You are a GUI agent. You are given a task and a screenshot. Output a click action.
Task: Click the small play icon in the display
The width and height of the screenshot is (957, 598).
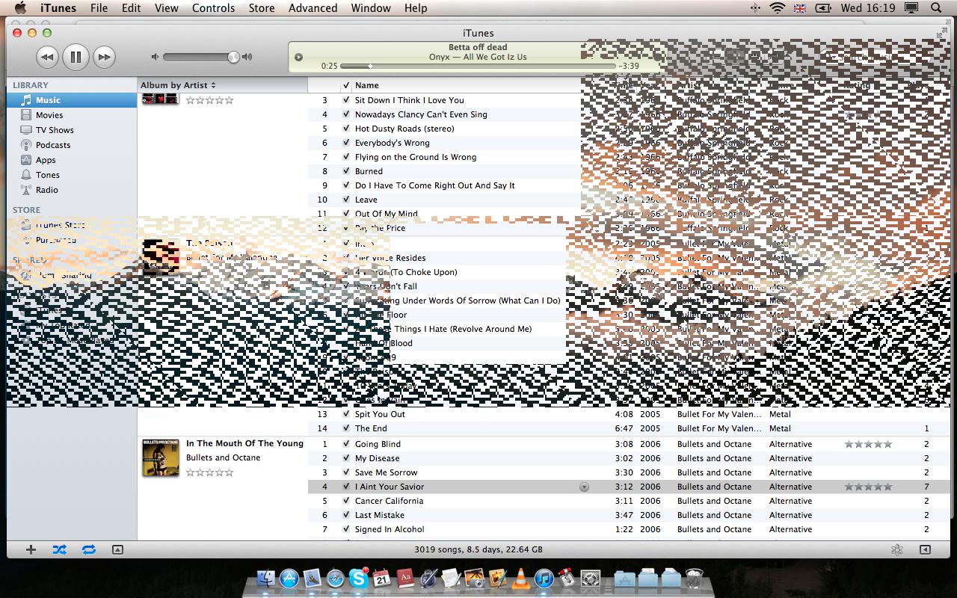pos(298,57)
